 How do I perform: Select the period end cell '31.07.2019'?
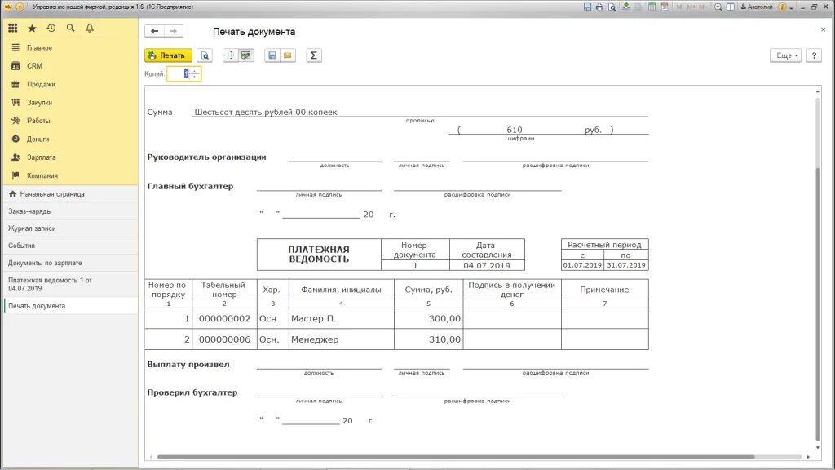626,265
